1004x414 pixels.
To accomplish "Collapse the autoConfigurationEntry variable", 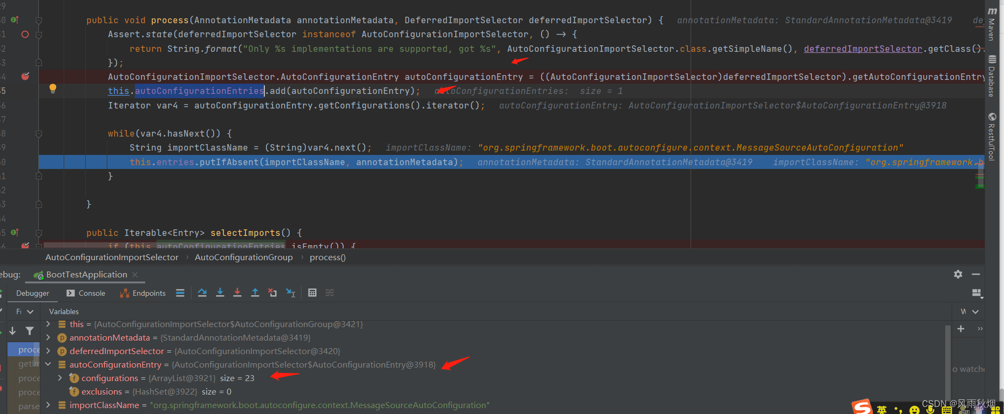I will point(48,364).
